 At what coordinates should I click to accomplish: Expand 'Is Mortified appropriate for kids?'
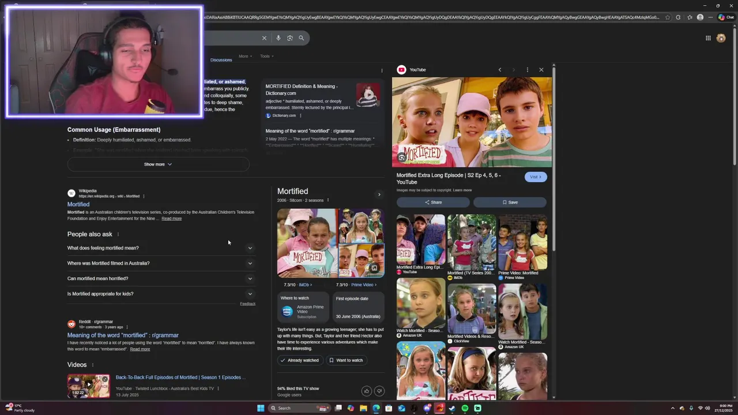click(x=161, y=294)
